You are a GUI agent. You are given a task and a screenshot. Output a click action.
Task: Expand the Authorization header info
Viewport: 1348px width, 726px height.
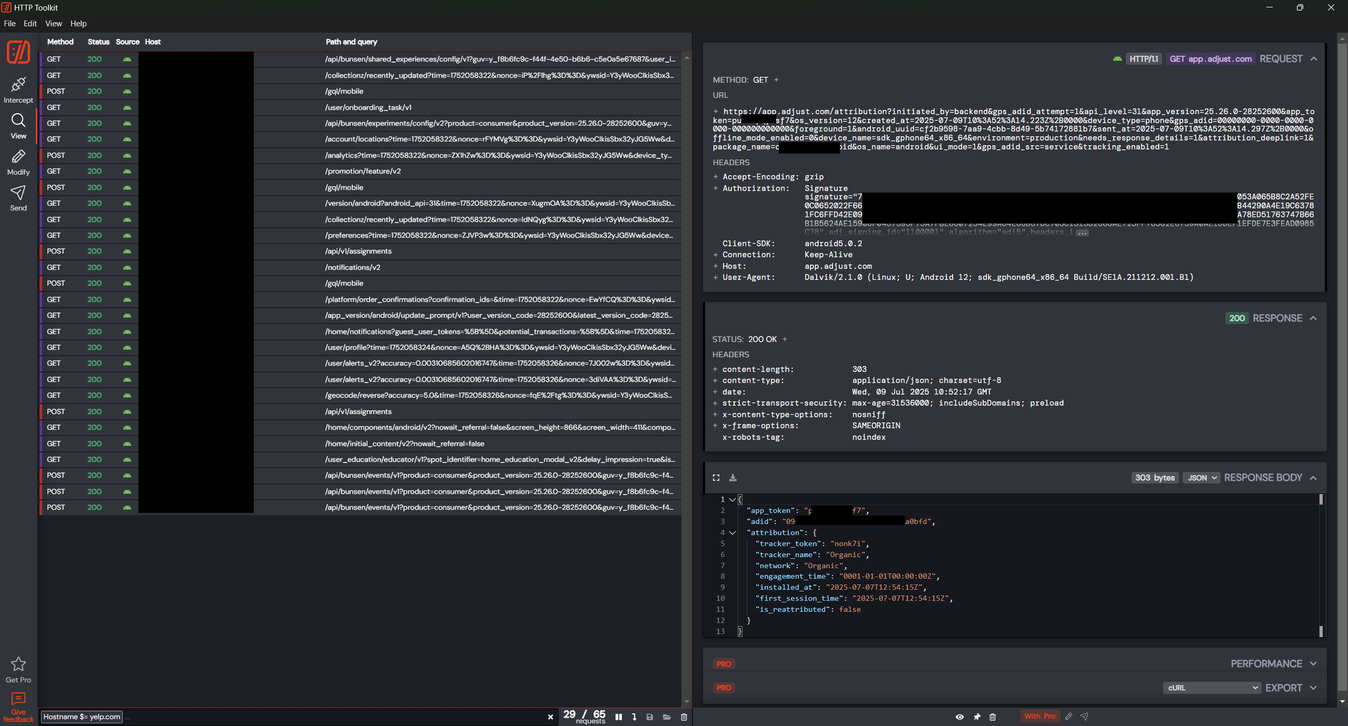(716, 188)
